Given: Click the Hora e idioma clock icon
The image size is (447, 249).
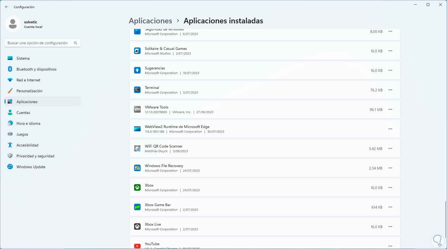Looking at the screenshot, I should click(x=10, y=123).
